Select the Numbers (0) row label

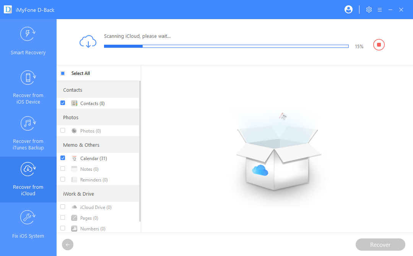tap(93, 229)
